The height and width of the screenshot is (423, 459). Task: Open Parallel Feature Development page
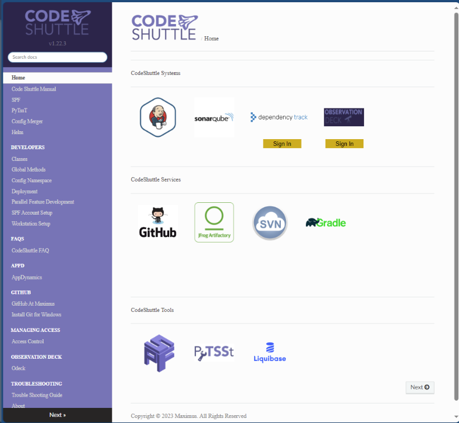43,202
